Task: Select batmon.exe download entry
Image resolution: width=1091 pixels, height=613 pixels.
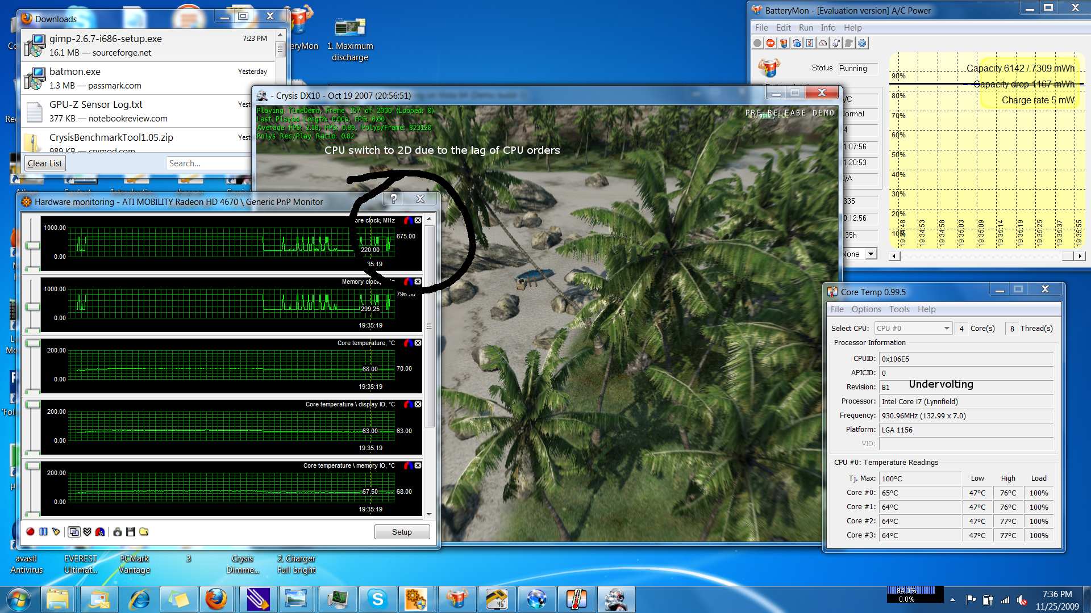Action: tap(148, 78)
